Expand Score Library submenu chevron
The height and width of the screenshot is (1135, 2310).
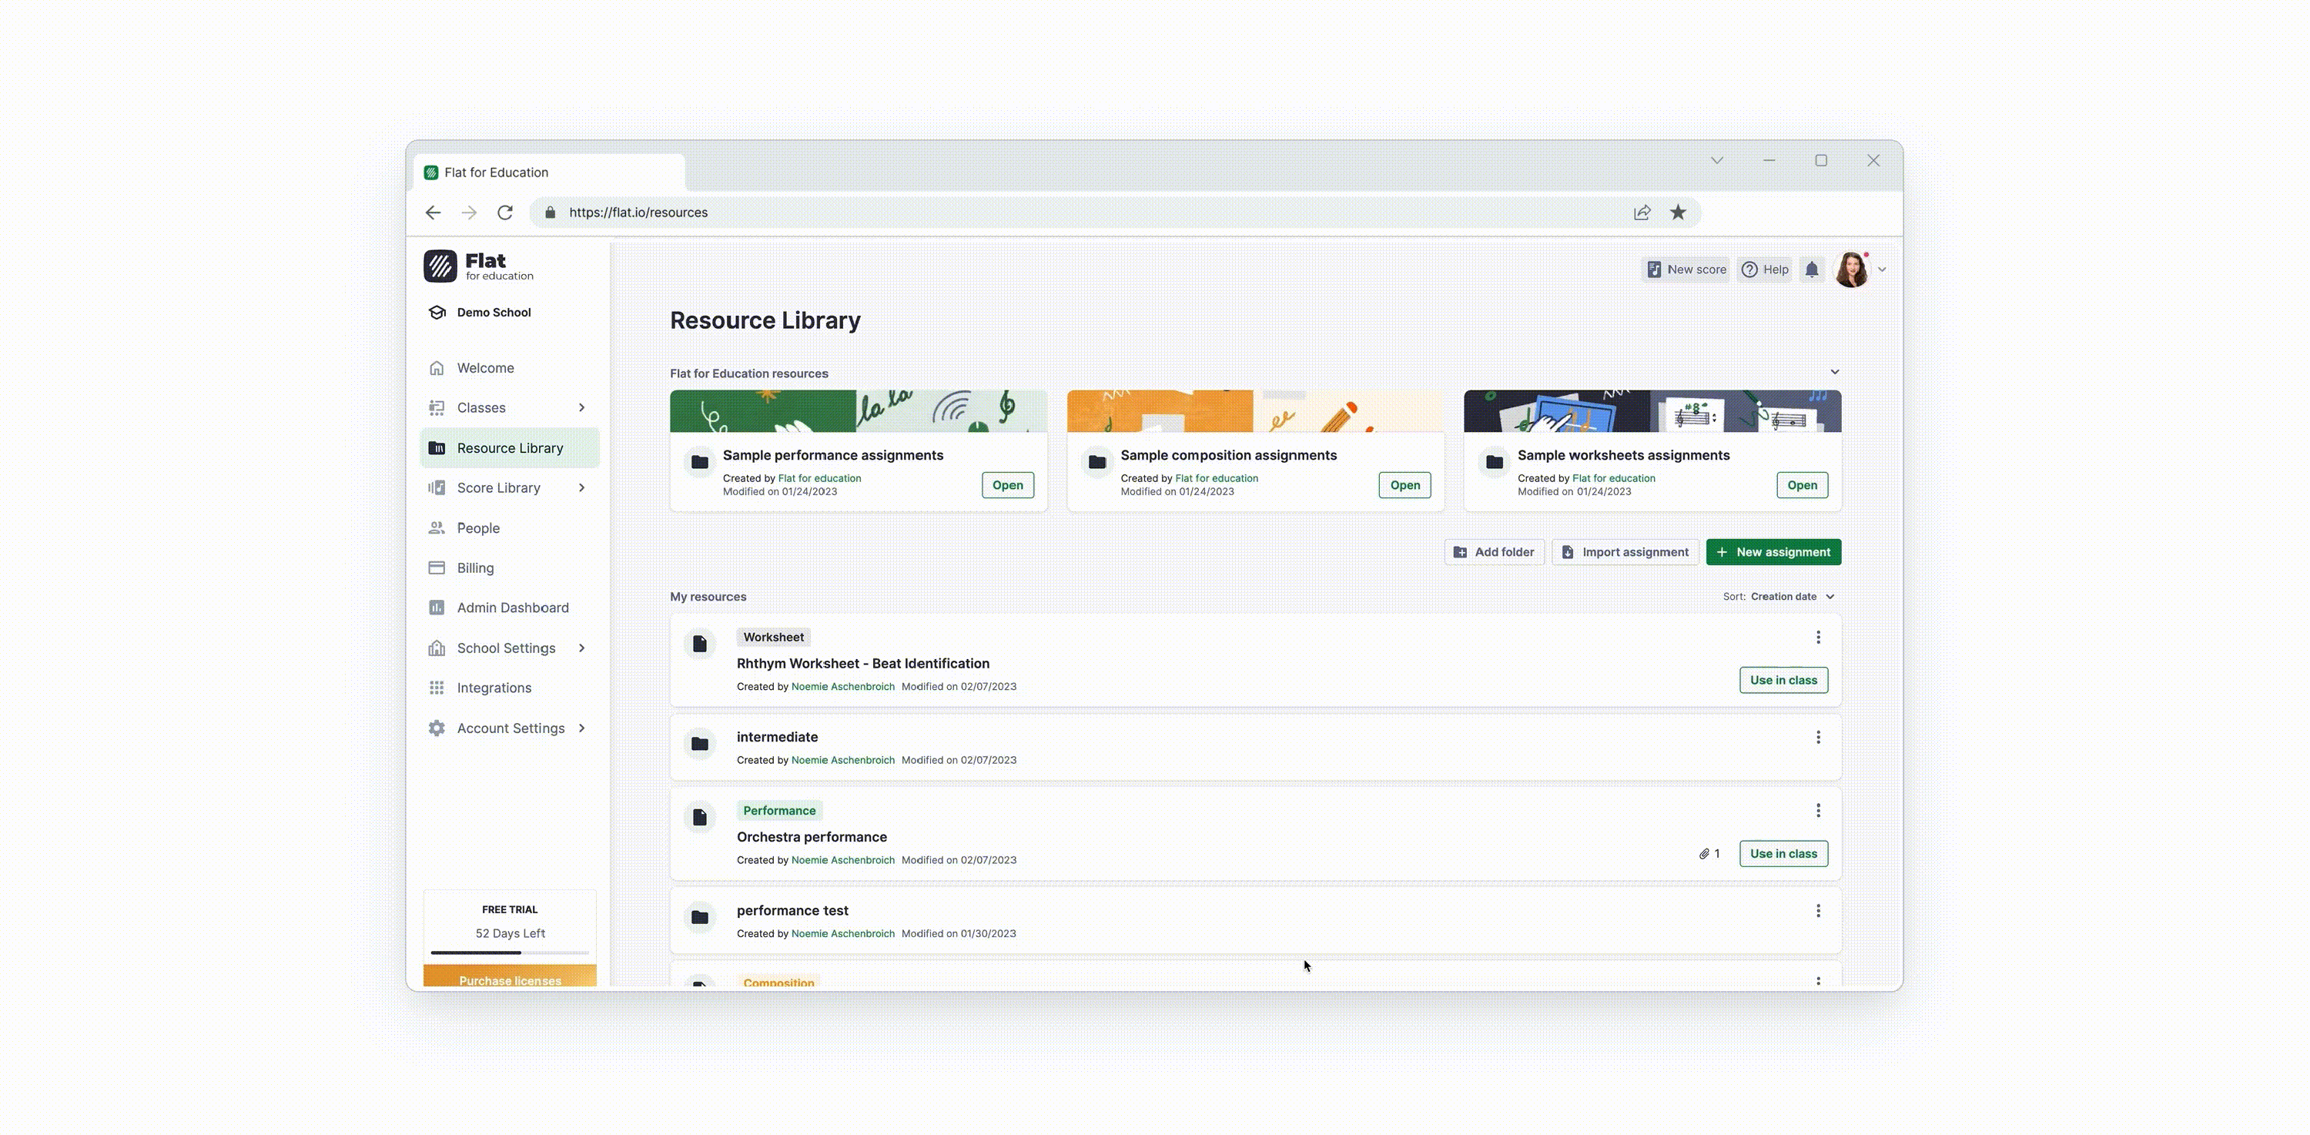click(x=582, y=487)
